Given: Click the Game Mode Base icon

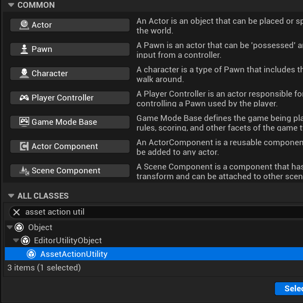Looking at the screenshot, I should point(24,122).
